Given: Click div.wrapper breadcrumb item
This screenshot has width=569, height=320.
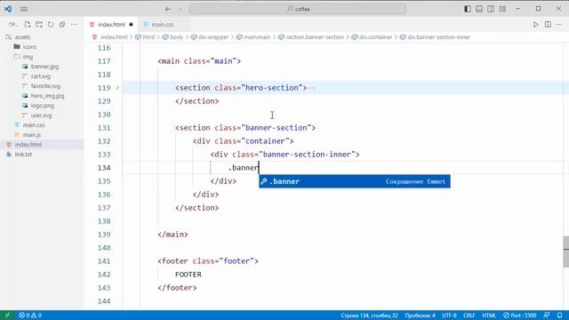Looking at the screenshot, I should click(x=213, y=37).
